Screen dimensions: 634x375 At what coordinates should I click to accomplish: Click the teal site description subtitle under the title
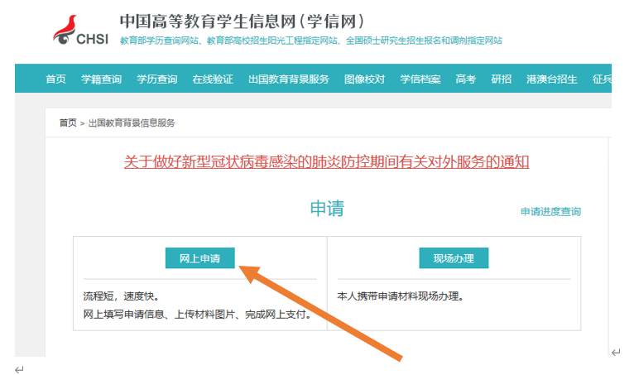pyautogui.click(x=310, y=40)
